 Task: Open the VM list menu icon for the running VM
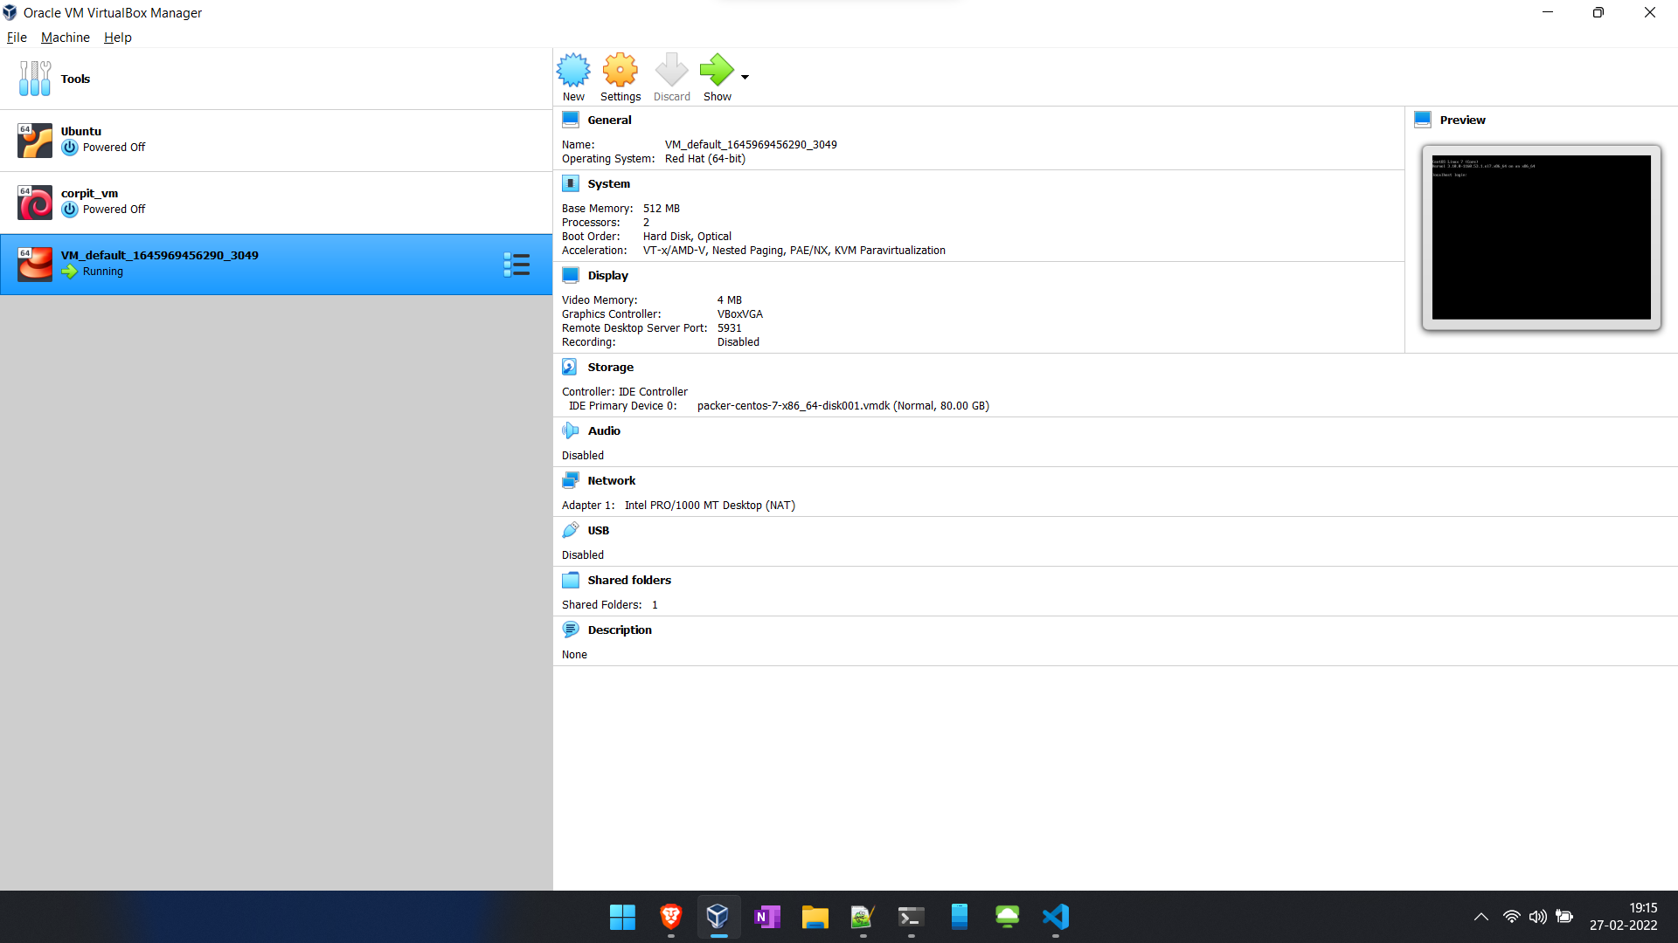pos(517,265)
